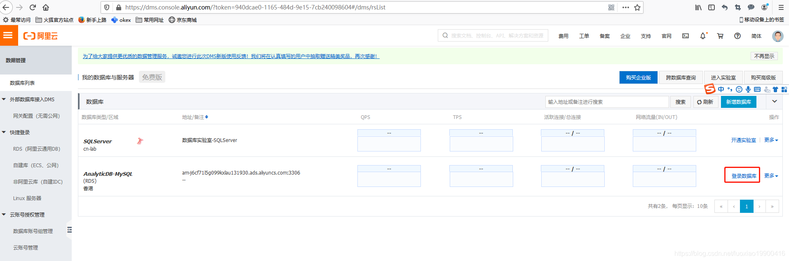Collapse the 快捷登录 tree section

coord(4,132)
